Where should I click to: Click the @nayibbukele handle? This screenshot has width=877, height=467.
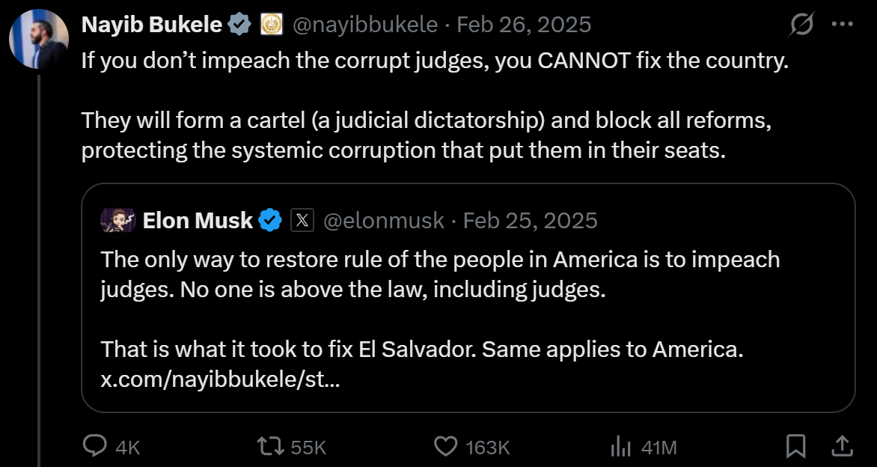(x=364, y=25)
